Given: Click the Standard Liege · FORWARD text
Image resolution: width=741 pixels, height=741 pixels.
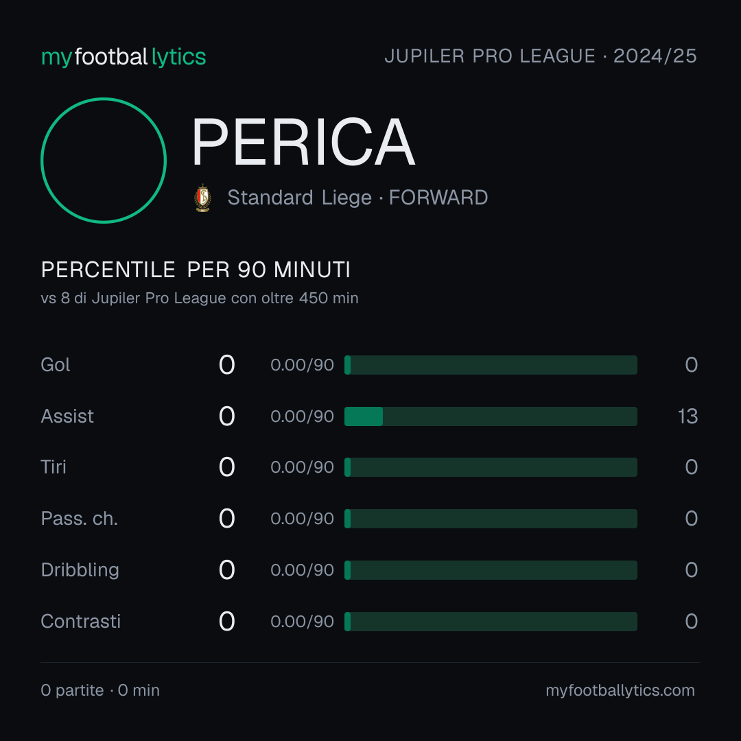Looking at the screenshot, I should tap(357, 198).
